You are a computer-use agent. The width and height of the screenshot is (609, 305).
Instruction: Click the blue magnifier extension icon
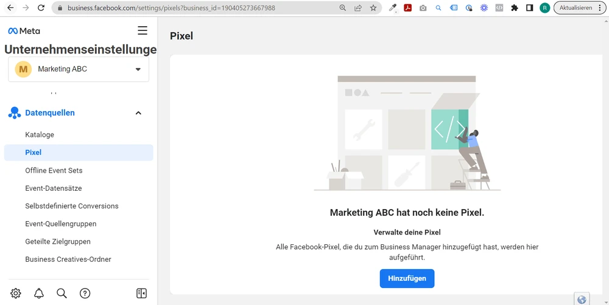pyautogui.click(x=438, y=8)
